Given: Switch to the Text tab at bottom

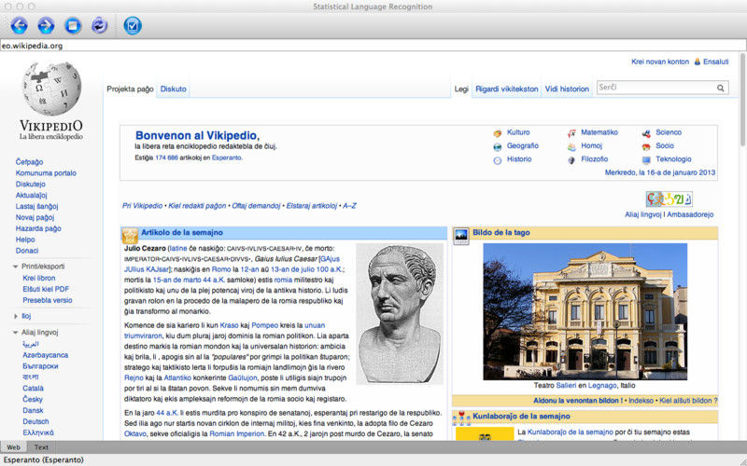Looking at the screenshot, I should [x=41, y=447].
